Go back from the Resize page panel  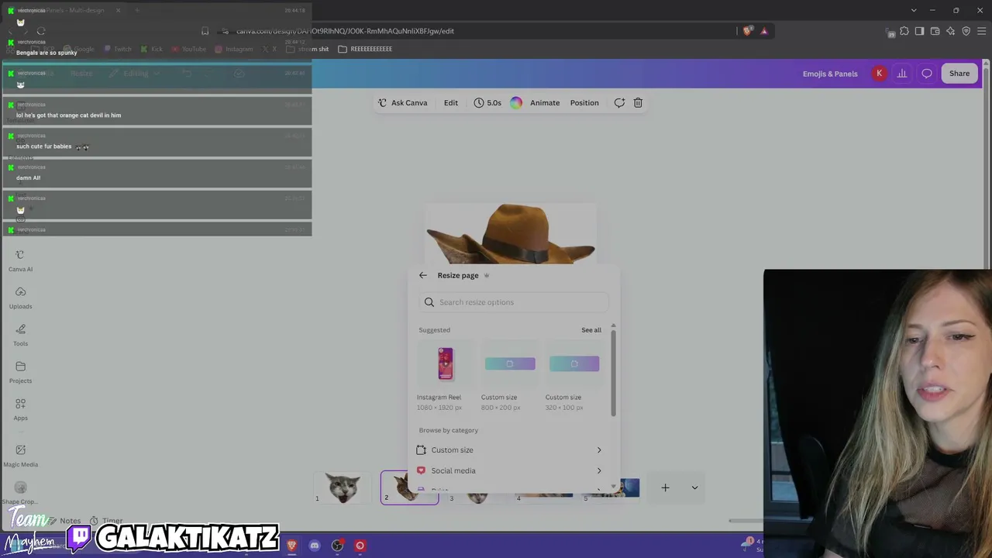click(x=422, y=275)
